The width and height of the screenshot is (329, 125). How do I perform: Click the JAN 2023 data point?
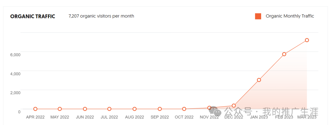(259, 80)
